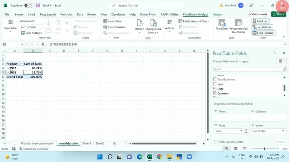
Task: Click the Comments button
Action: coord(258,14)
